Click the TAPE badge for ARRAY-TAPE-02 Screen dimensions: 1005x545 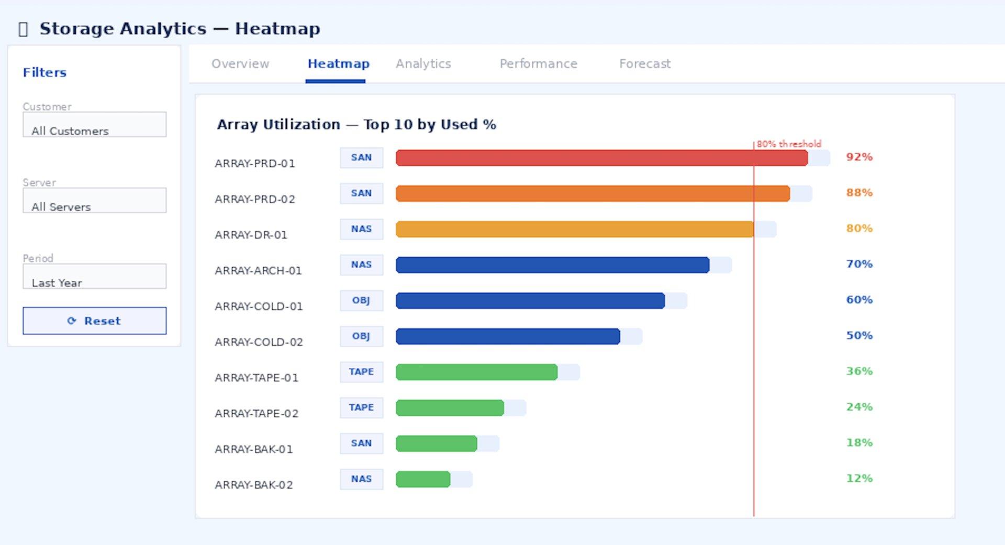[x=361, y=407]
